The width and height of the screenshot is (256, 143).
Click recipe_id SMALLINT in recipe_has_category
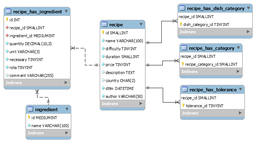point(198,56)
